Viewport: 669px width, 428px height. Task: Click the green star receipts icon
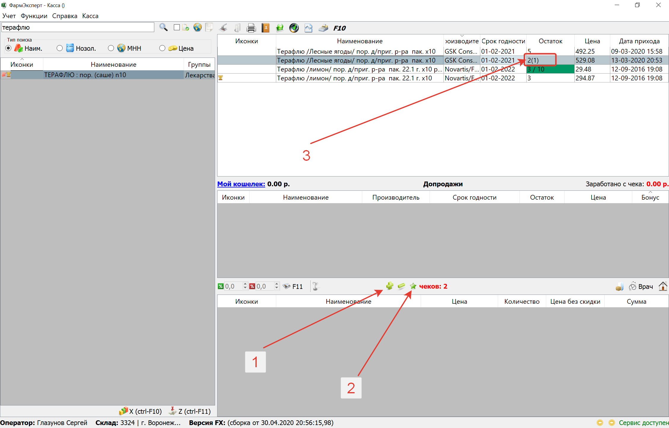(x=413, y=286)
